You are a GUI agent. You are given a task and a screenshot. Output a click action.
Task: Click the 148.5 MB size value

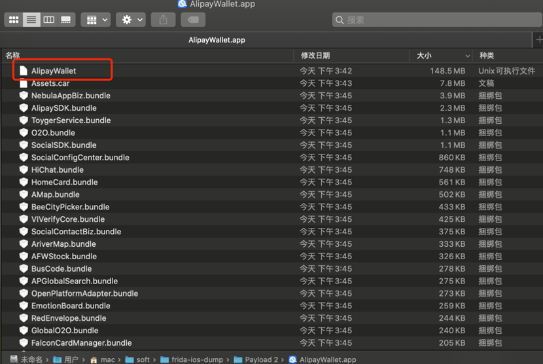(x=447, y=71)
